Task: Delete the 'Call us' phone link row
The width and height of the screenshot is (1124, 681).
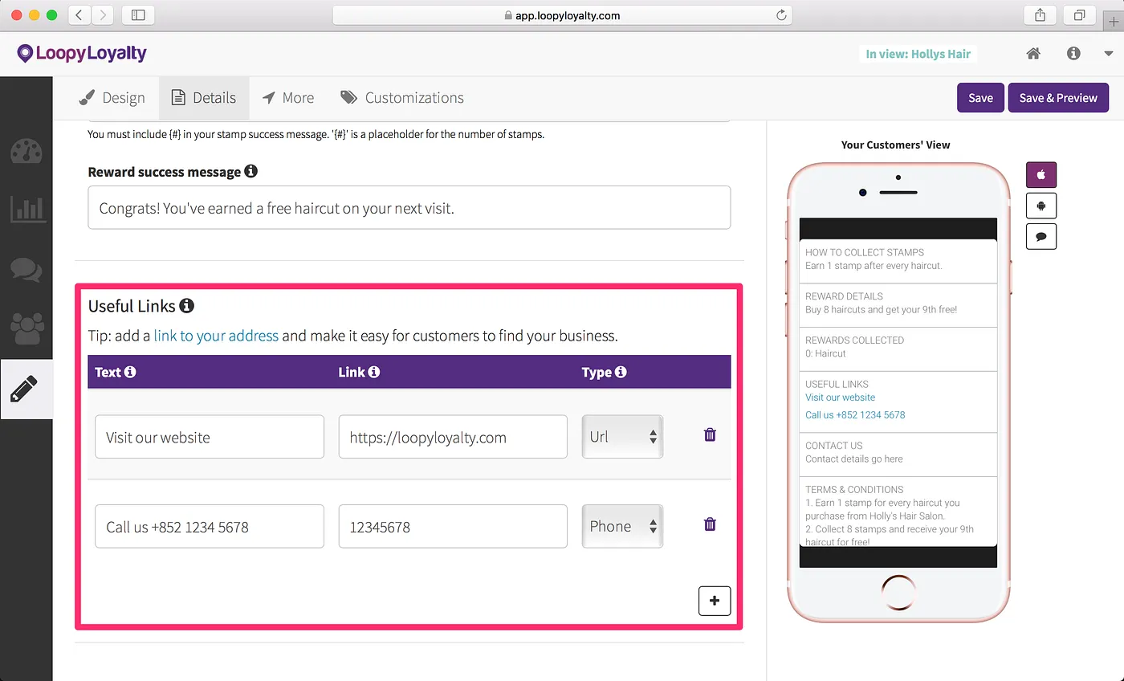Action: pos(710,524)
